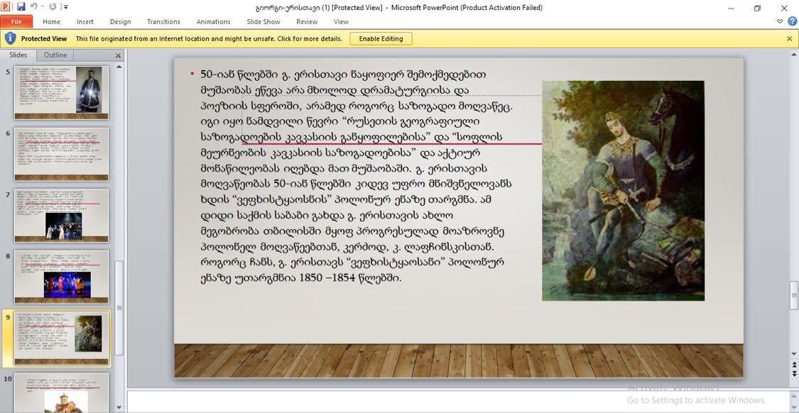The width and height of the screenshot is (799, 413).
Task: Select the painting image on the slide
Action: 623,190
